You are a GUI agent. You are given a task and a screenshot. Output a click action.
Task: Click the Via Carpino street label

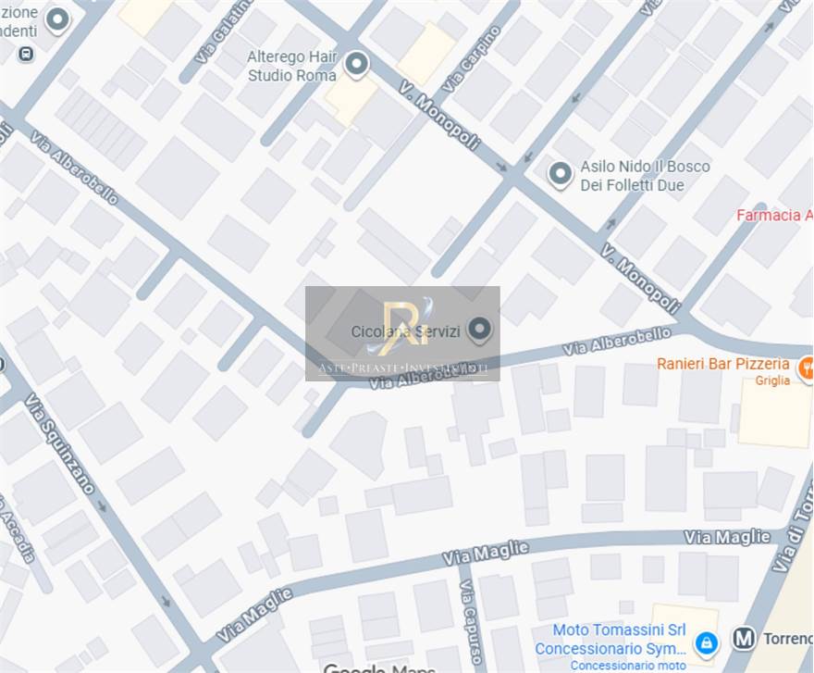472,60
